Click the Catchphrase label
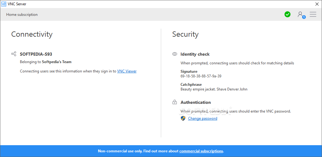 (191, 85)
